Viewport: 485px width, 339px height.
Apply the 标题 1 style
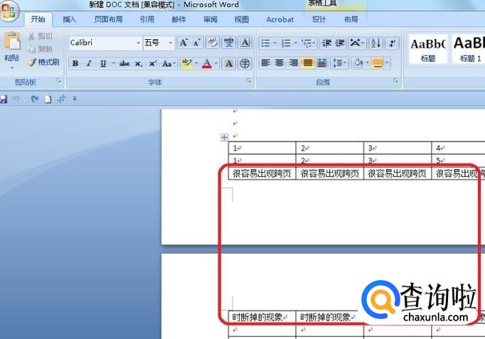[468, 49]
